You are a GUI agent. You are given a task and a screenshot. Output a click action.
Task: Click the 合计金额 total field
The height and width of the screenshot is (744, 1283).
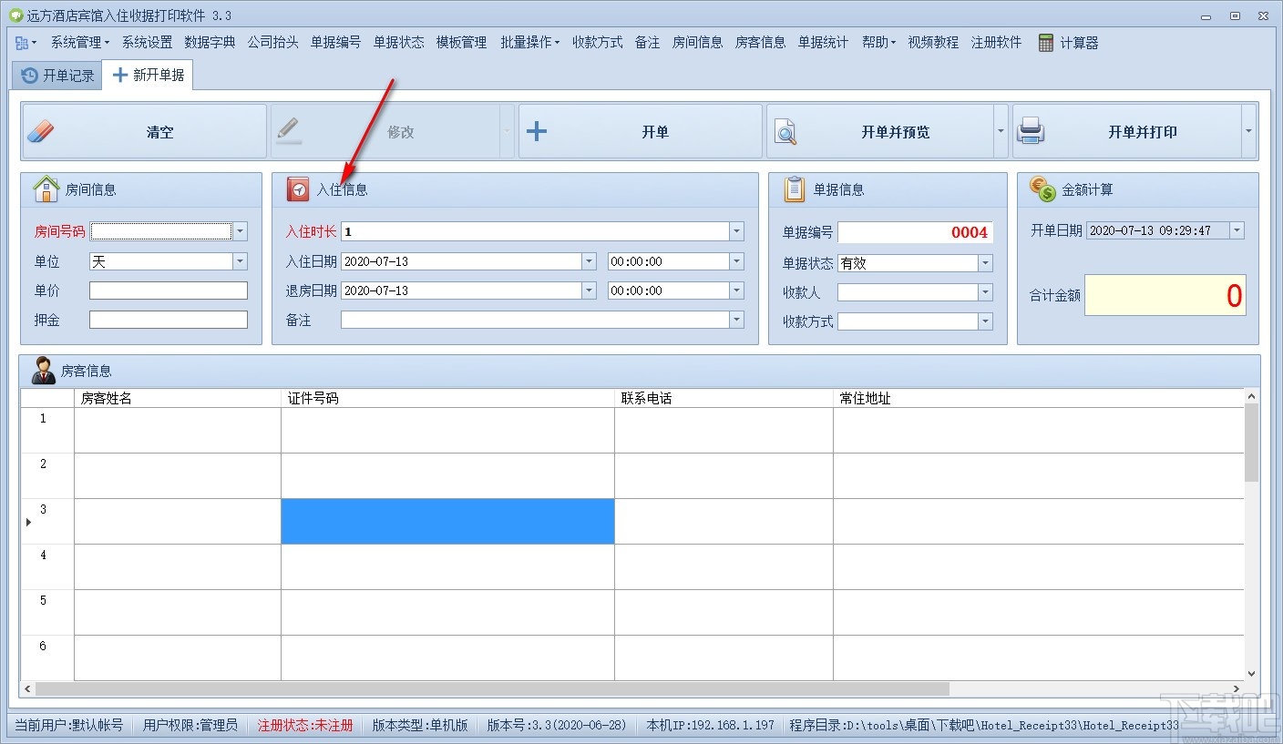[x=1165, y=295]
